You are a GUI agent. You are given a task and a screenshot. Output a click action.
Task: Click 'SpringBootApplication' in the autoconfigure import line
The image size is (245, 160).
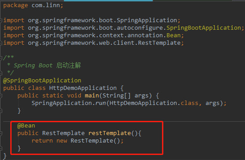[204, 28]
